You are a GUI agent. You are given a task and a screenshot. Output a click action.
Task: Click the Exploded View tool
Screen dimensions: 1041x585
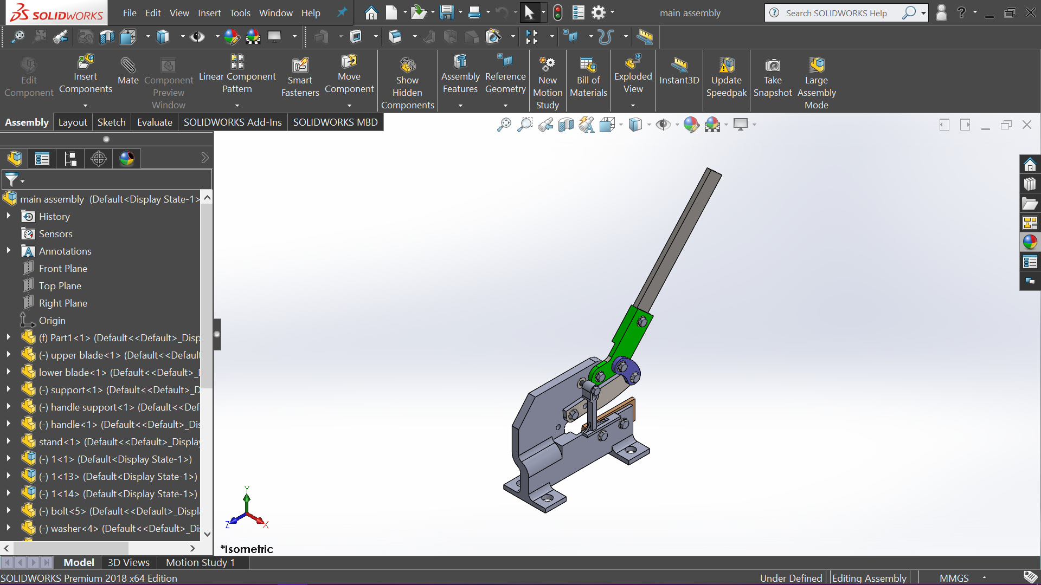(633, 75)
